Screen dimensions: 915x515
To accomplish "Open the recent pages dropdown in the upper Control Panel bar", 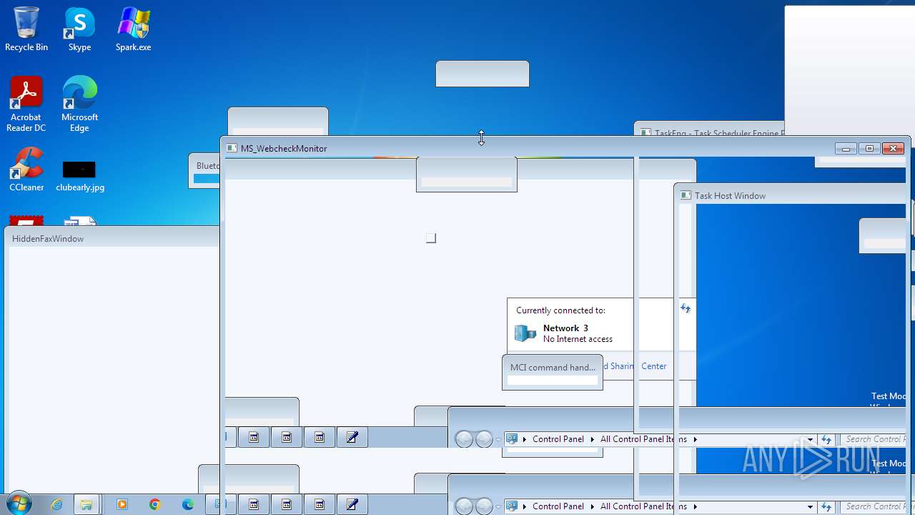I will click(x=498, y=439).
